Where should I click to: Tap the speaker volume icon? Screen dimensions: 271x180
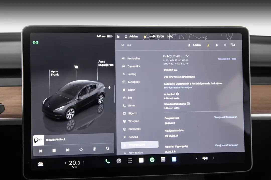coord(205,158)
